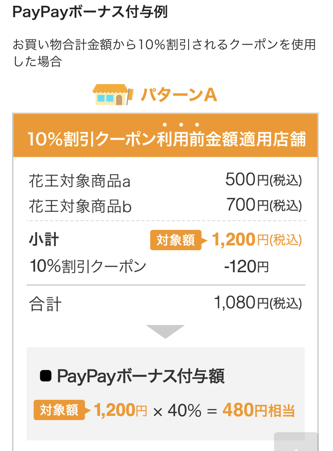Click the orange 10%割引クーポン利用前金額適用店舗 banner
Viewport: 333px width, 451px height.
click(x=165, y=135)
